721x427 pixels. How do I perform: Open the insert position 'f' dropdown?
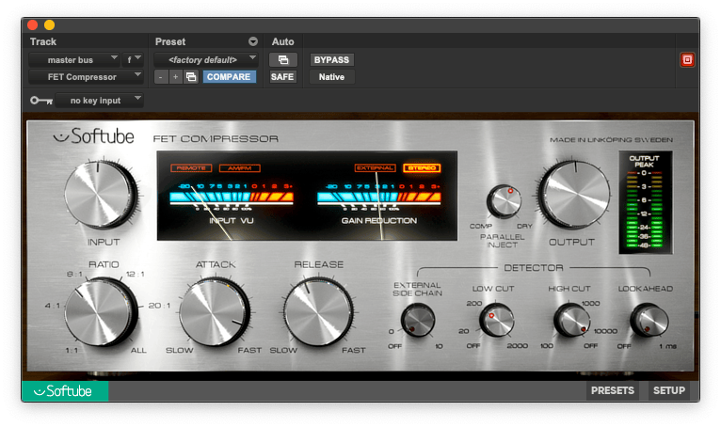(133, 60)
